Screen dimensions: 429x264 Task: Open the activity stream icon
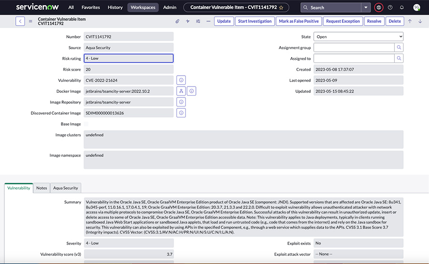(x=188, y=21)
